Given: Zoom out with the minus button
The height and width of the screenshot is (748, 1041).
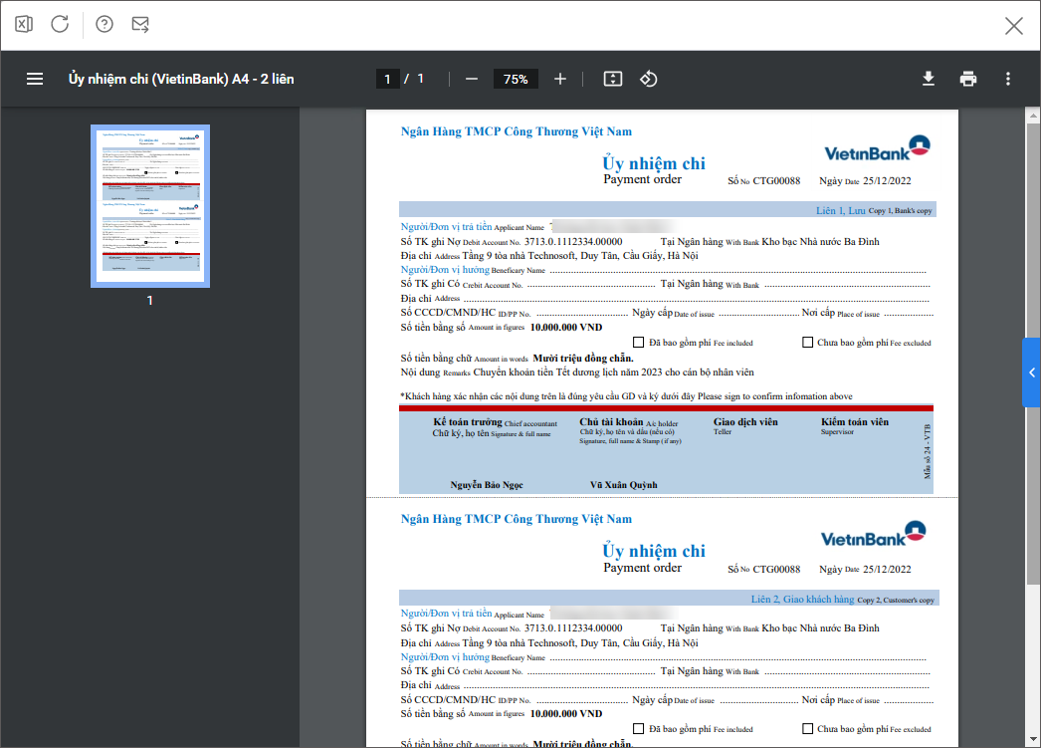Looking at the screenshot, I should [472, 79].
